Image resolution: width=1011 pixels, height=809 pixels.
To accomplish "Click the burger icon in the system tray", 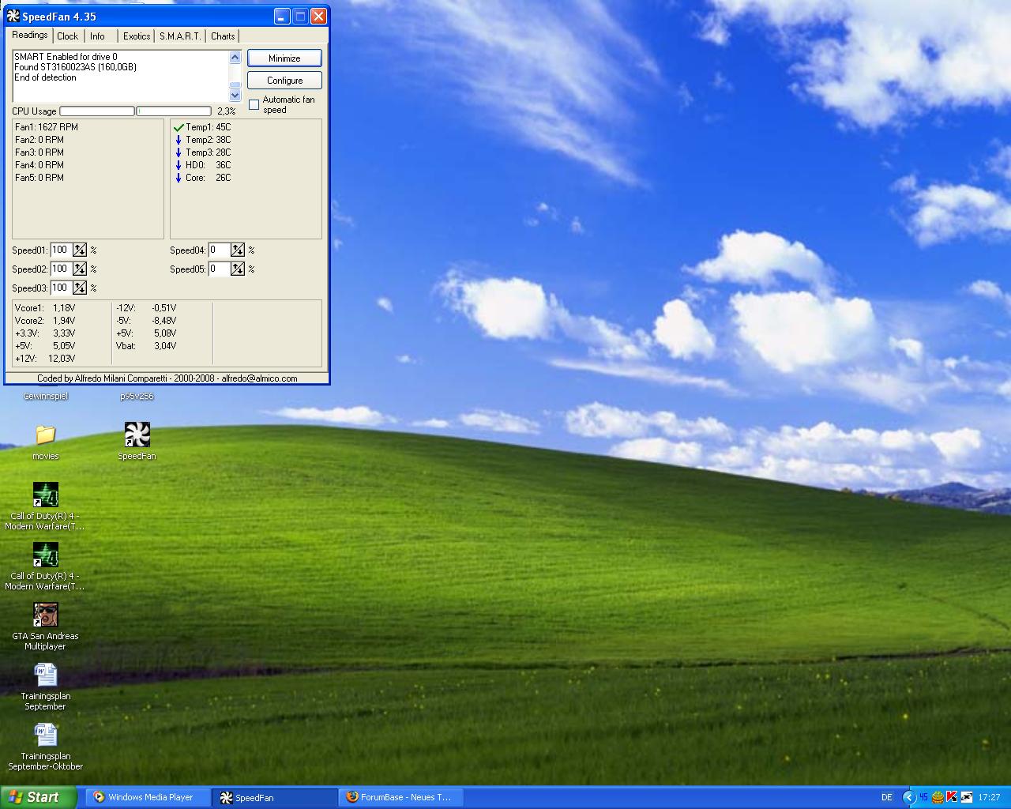I will pyautogui.click(x=938, y=797).
